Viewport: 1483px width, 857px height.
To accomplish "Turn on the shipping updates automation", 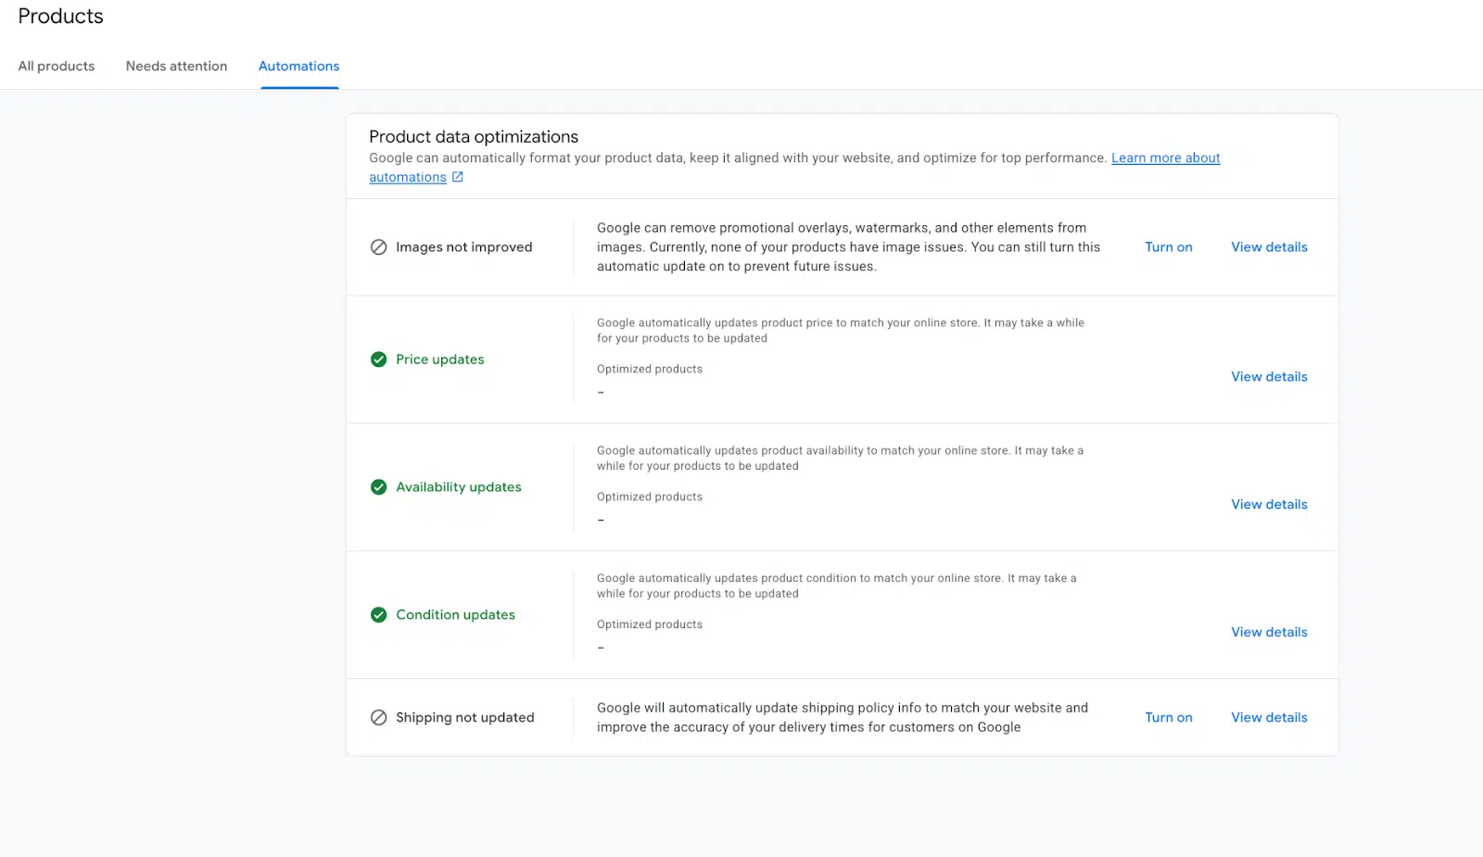I will (x=1168, y=718).
